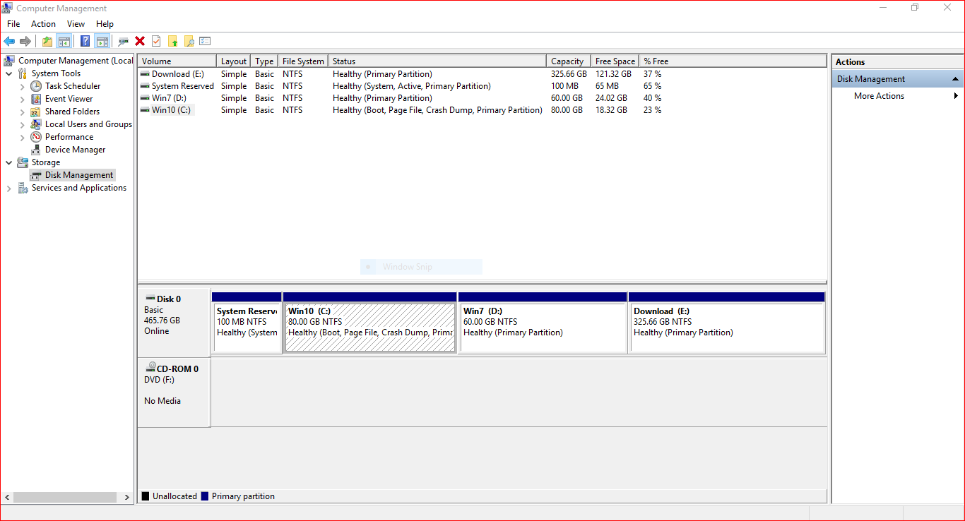Click the System Tools wrench icon

pos(23,73)
